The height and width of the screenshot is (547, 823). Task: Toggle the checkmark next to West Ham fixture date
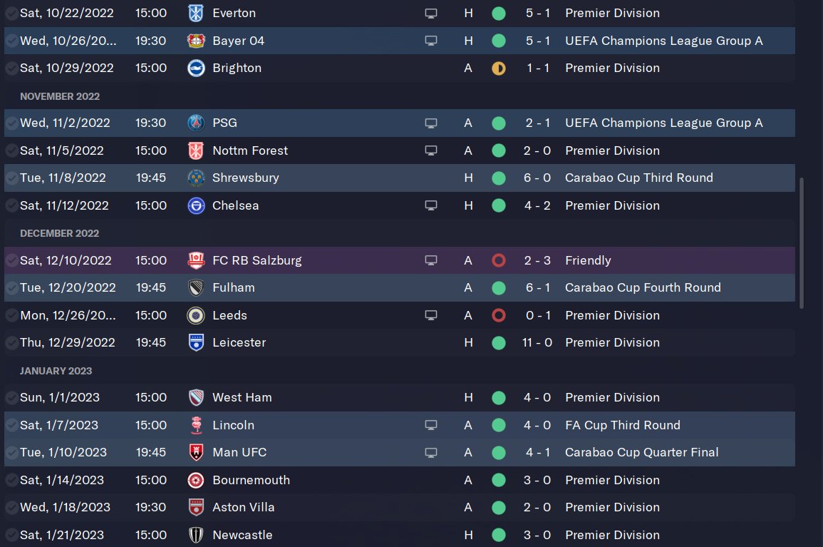click(x=11, y=397)
